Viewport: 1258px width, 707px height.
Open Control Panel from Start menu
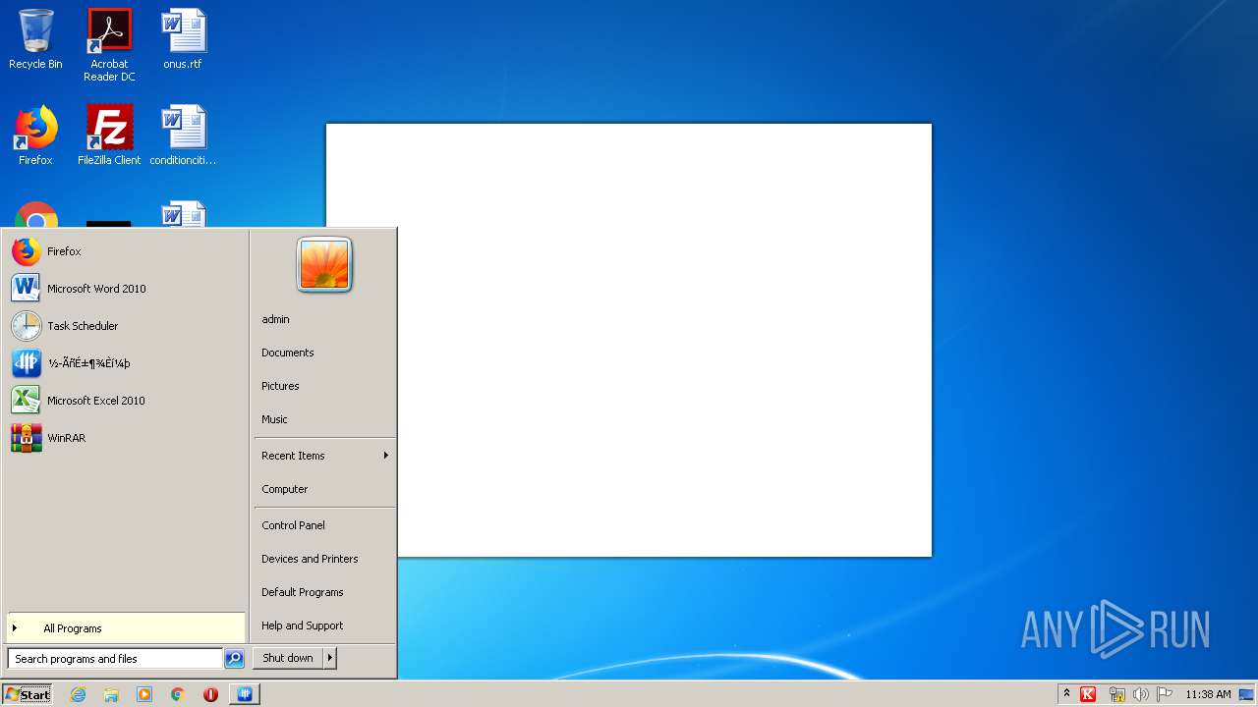(x=324, y=525)
